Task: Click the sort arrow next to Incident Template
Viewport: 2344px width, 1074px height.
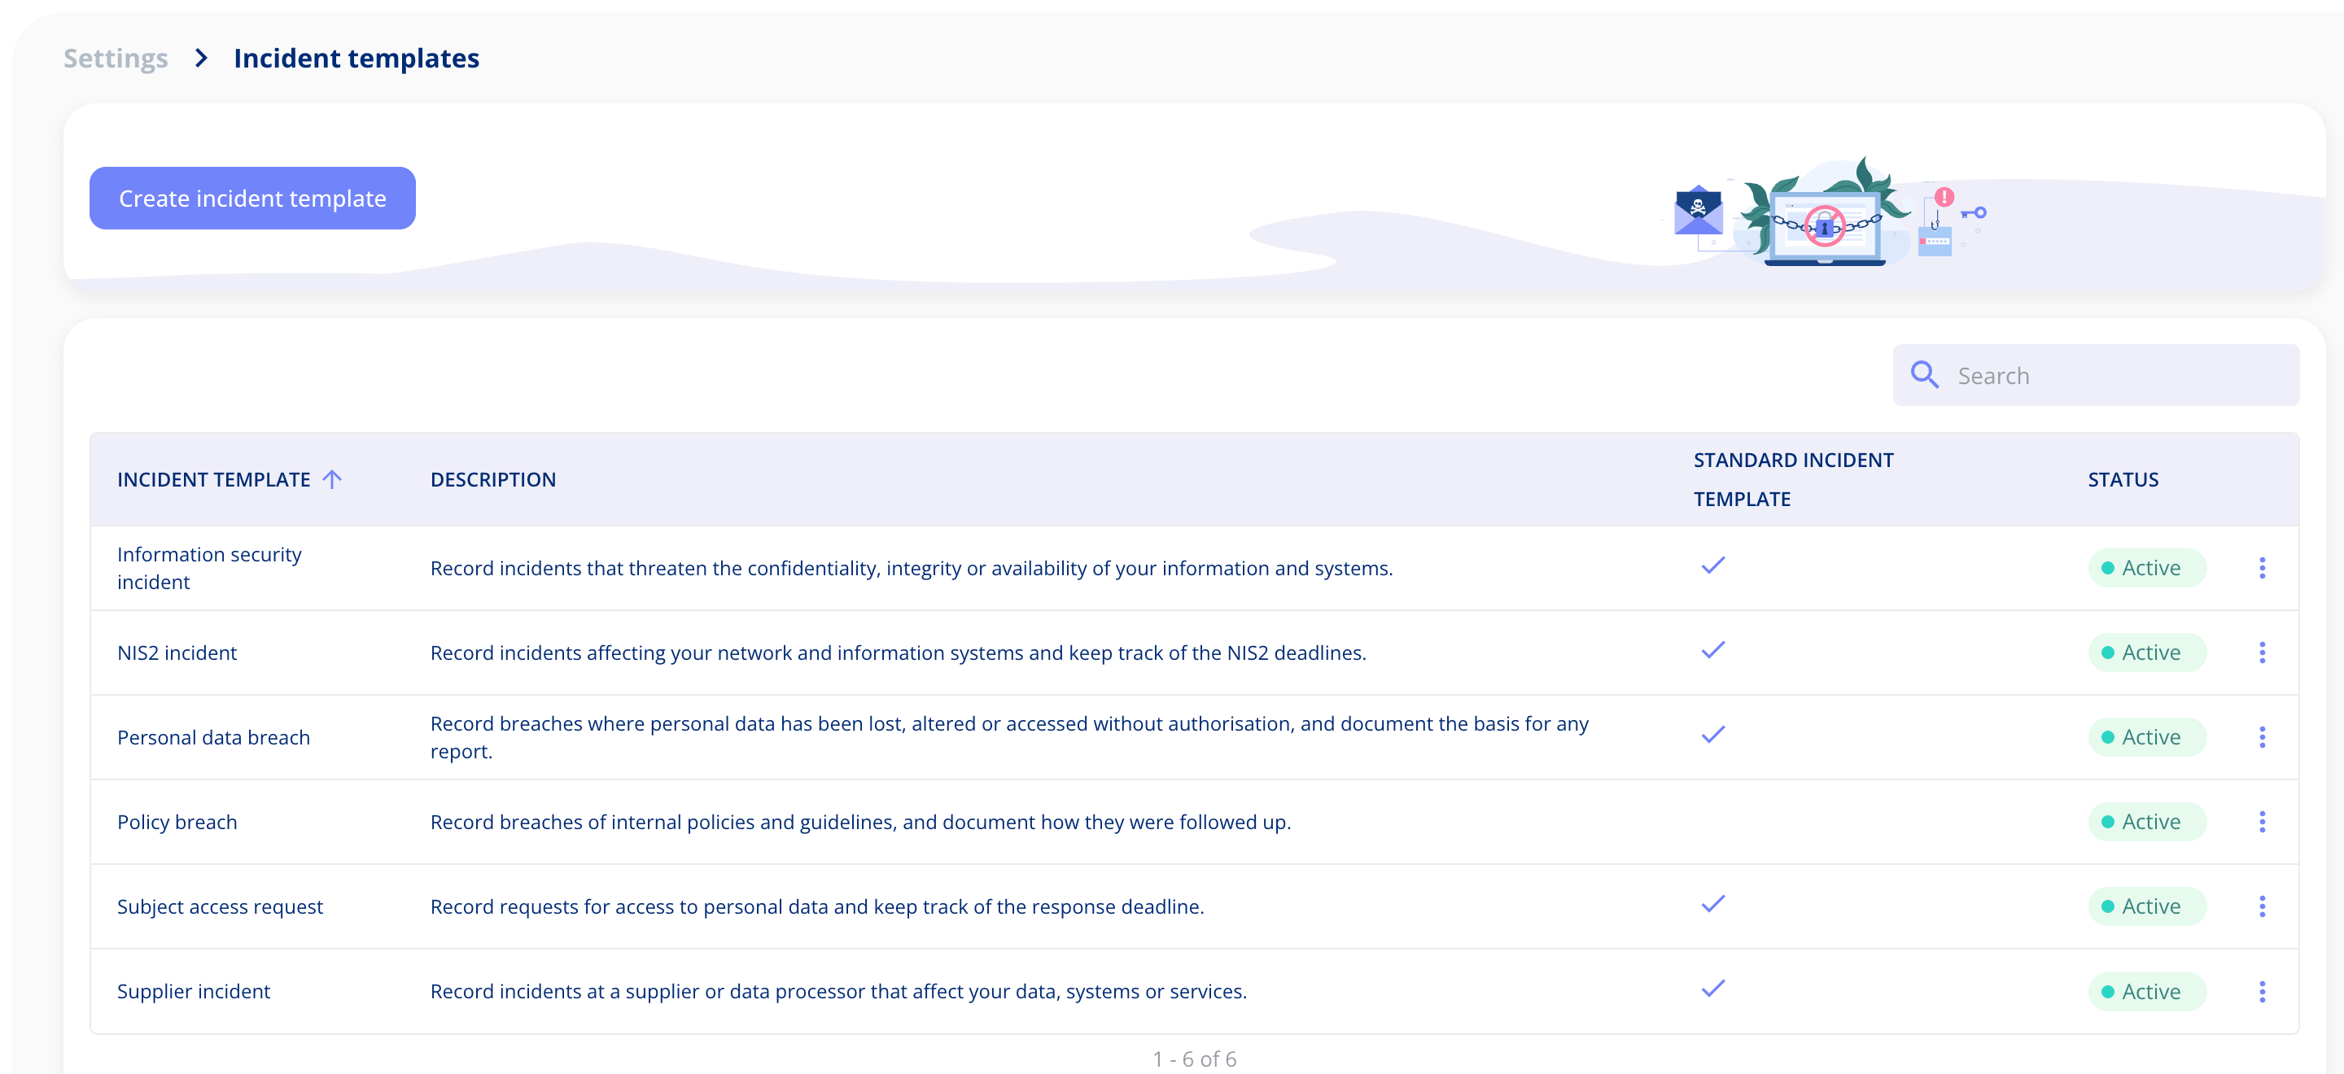Action: tap(332, 479)
